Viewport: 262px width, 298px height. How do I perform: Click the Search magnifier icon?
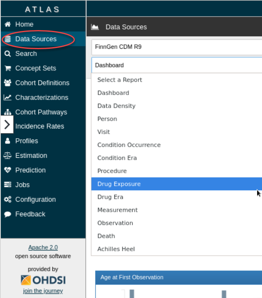(8, 54)
